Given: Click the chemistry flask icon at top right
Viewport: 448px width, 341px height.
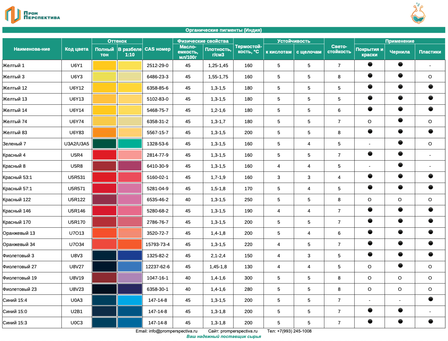Looking at the screenshot, I should click(418, 14).
